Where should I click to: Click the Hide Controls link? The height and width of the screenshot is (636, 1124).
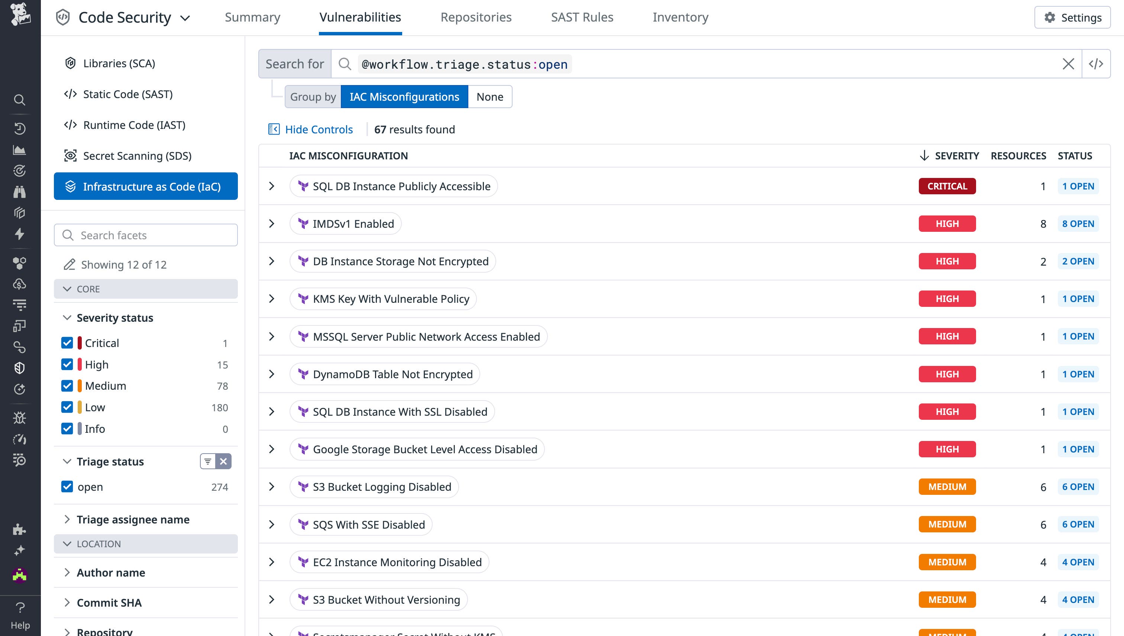coord(319,129)
